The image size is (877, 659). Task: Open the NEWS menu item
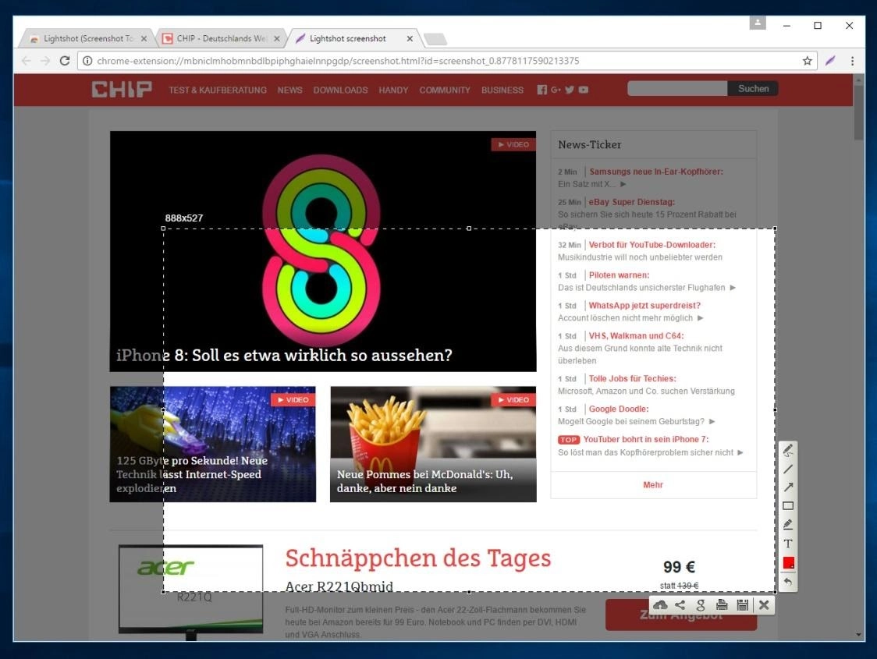coord(289,90)
